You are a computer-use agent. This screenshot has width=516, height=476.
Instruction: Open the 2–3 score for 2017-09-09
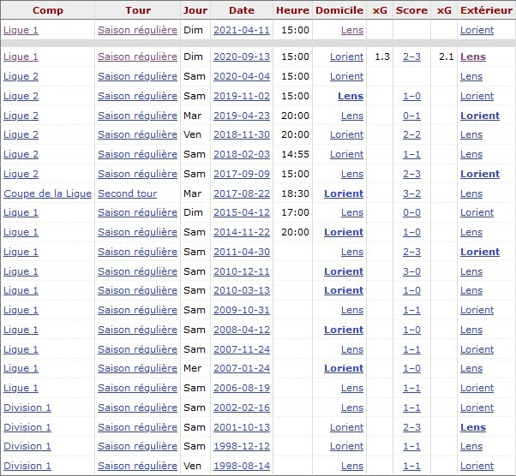coord(411,175)
